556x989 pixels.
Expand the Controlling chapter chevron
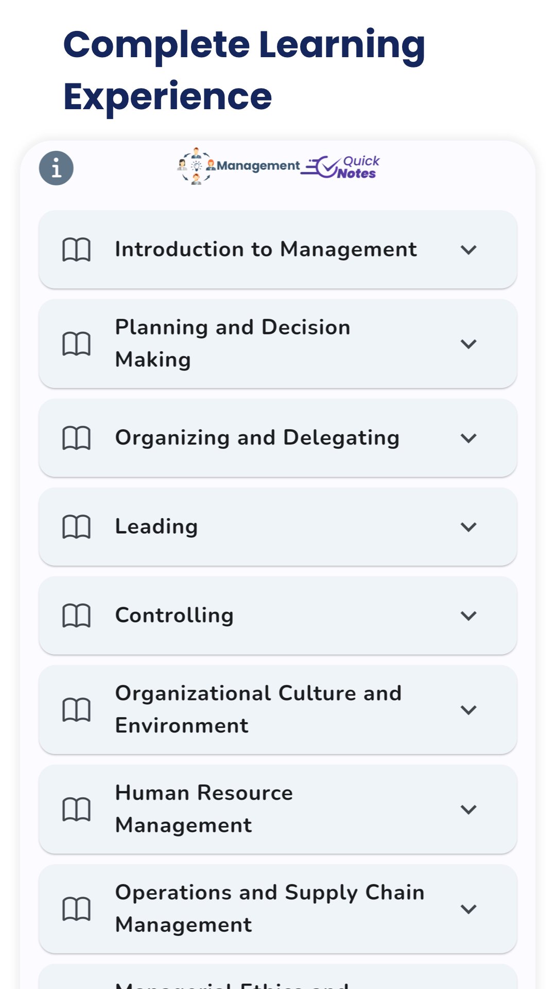[468, 615]
